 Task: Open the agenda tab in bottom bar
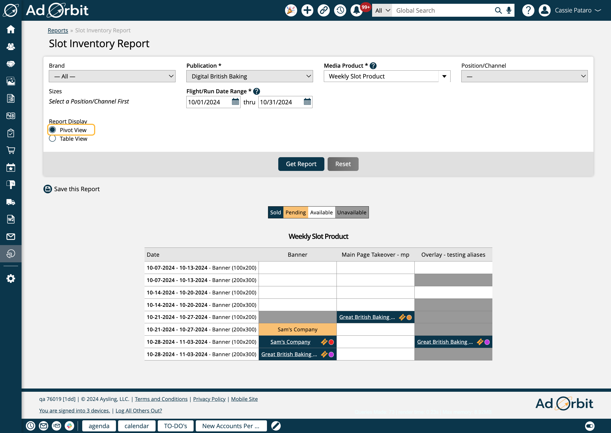(99, 426)
